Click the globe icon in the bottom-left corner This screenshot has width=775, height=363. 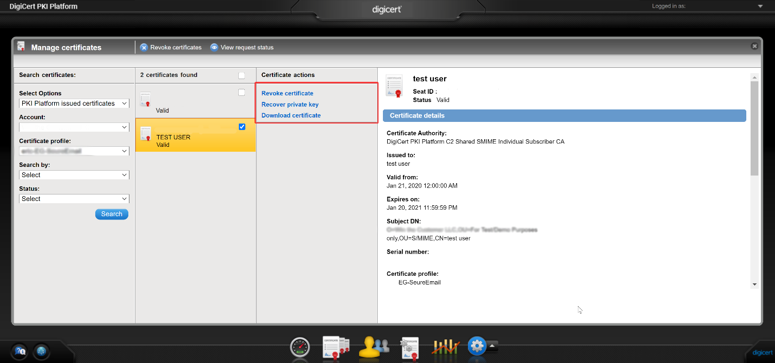click(x=41, y=351)
